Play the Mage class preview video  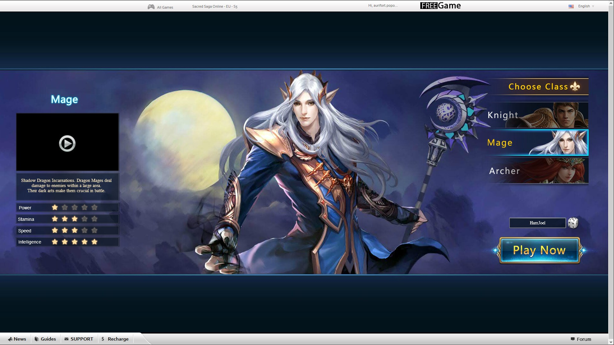tap(67, 143)
